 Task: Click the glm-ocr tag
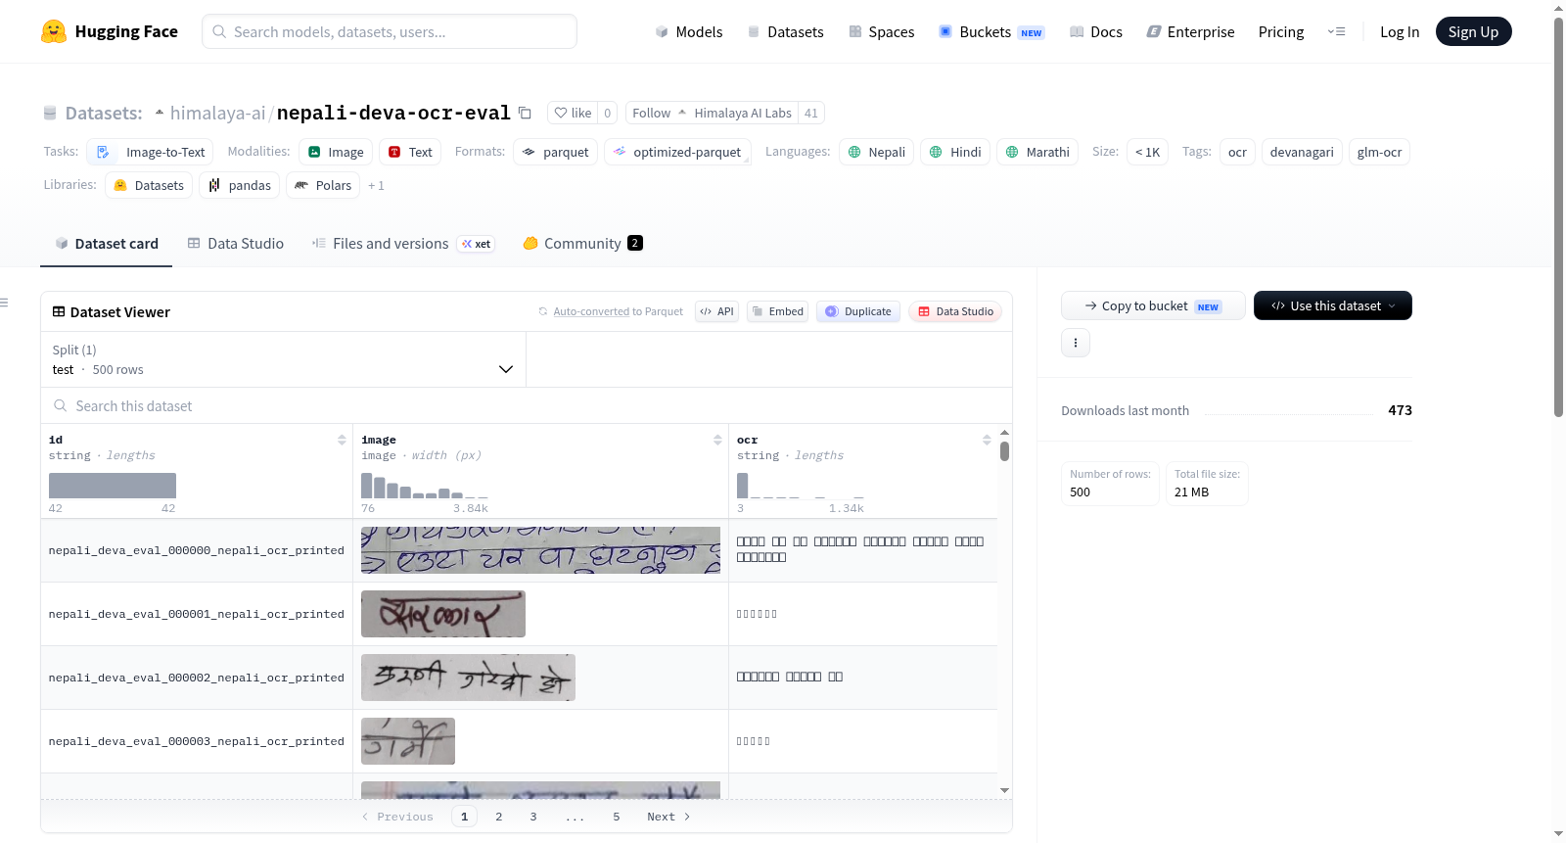pyautogui.click(x=1379, y=152)
